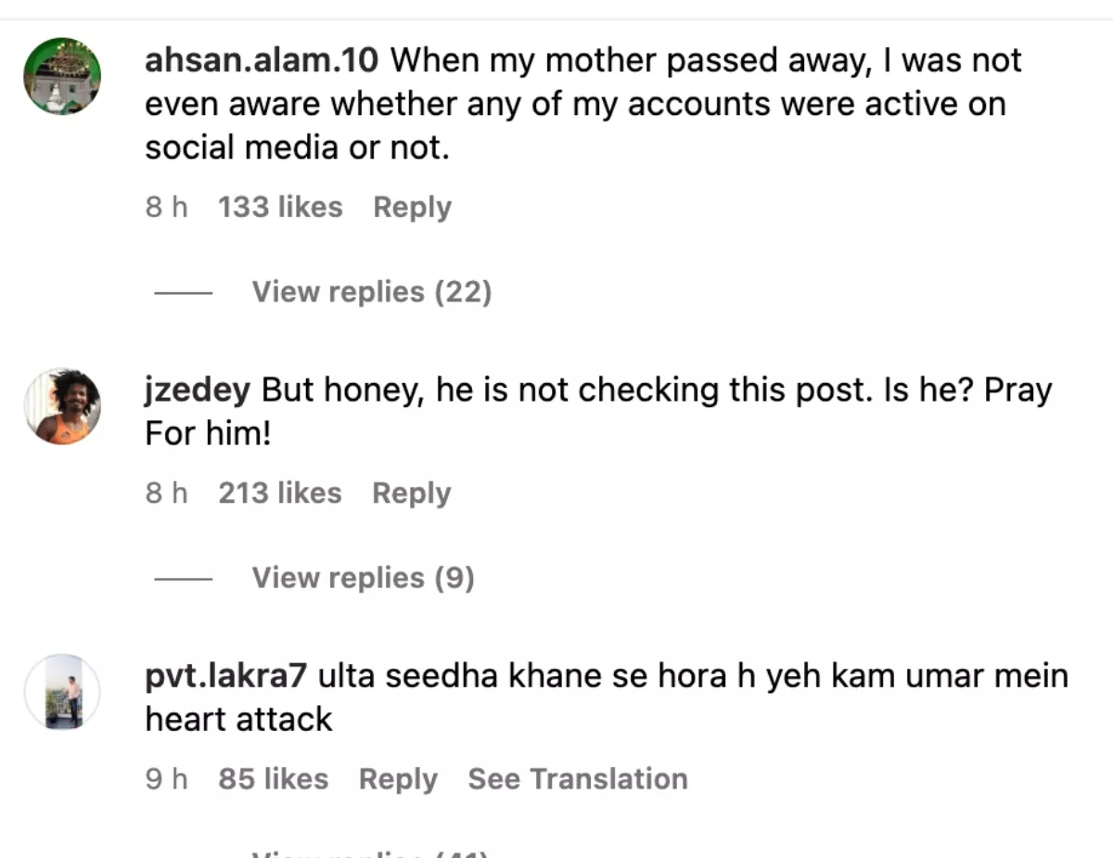
Task: Visit the jzedey username link
Action: point(198,391)
